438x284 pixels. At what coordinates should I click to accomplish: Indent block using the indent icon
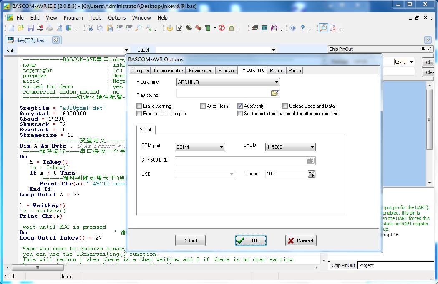pyautogui.click(x=119, y=28)
